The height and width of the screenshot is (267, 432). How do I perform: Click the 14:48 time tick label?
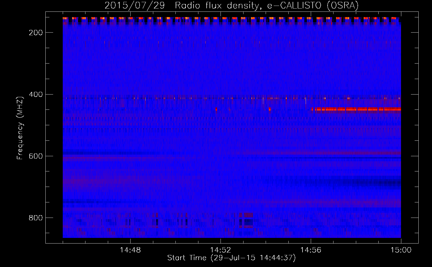(130, 250)
